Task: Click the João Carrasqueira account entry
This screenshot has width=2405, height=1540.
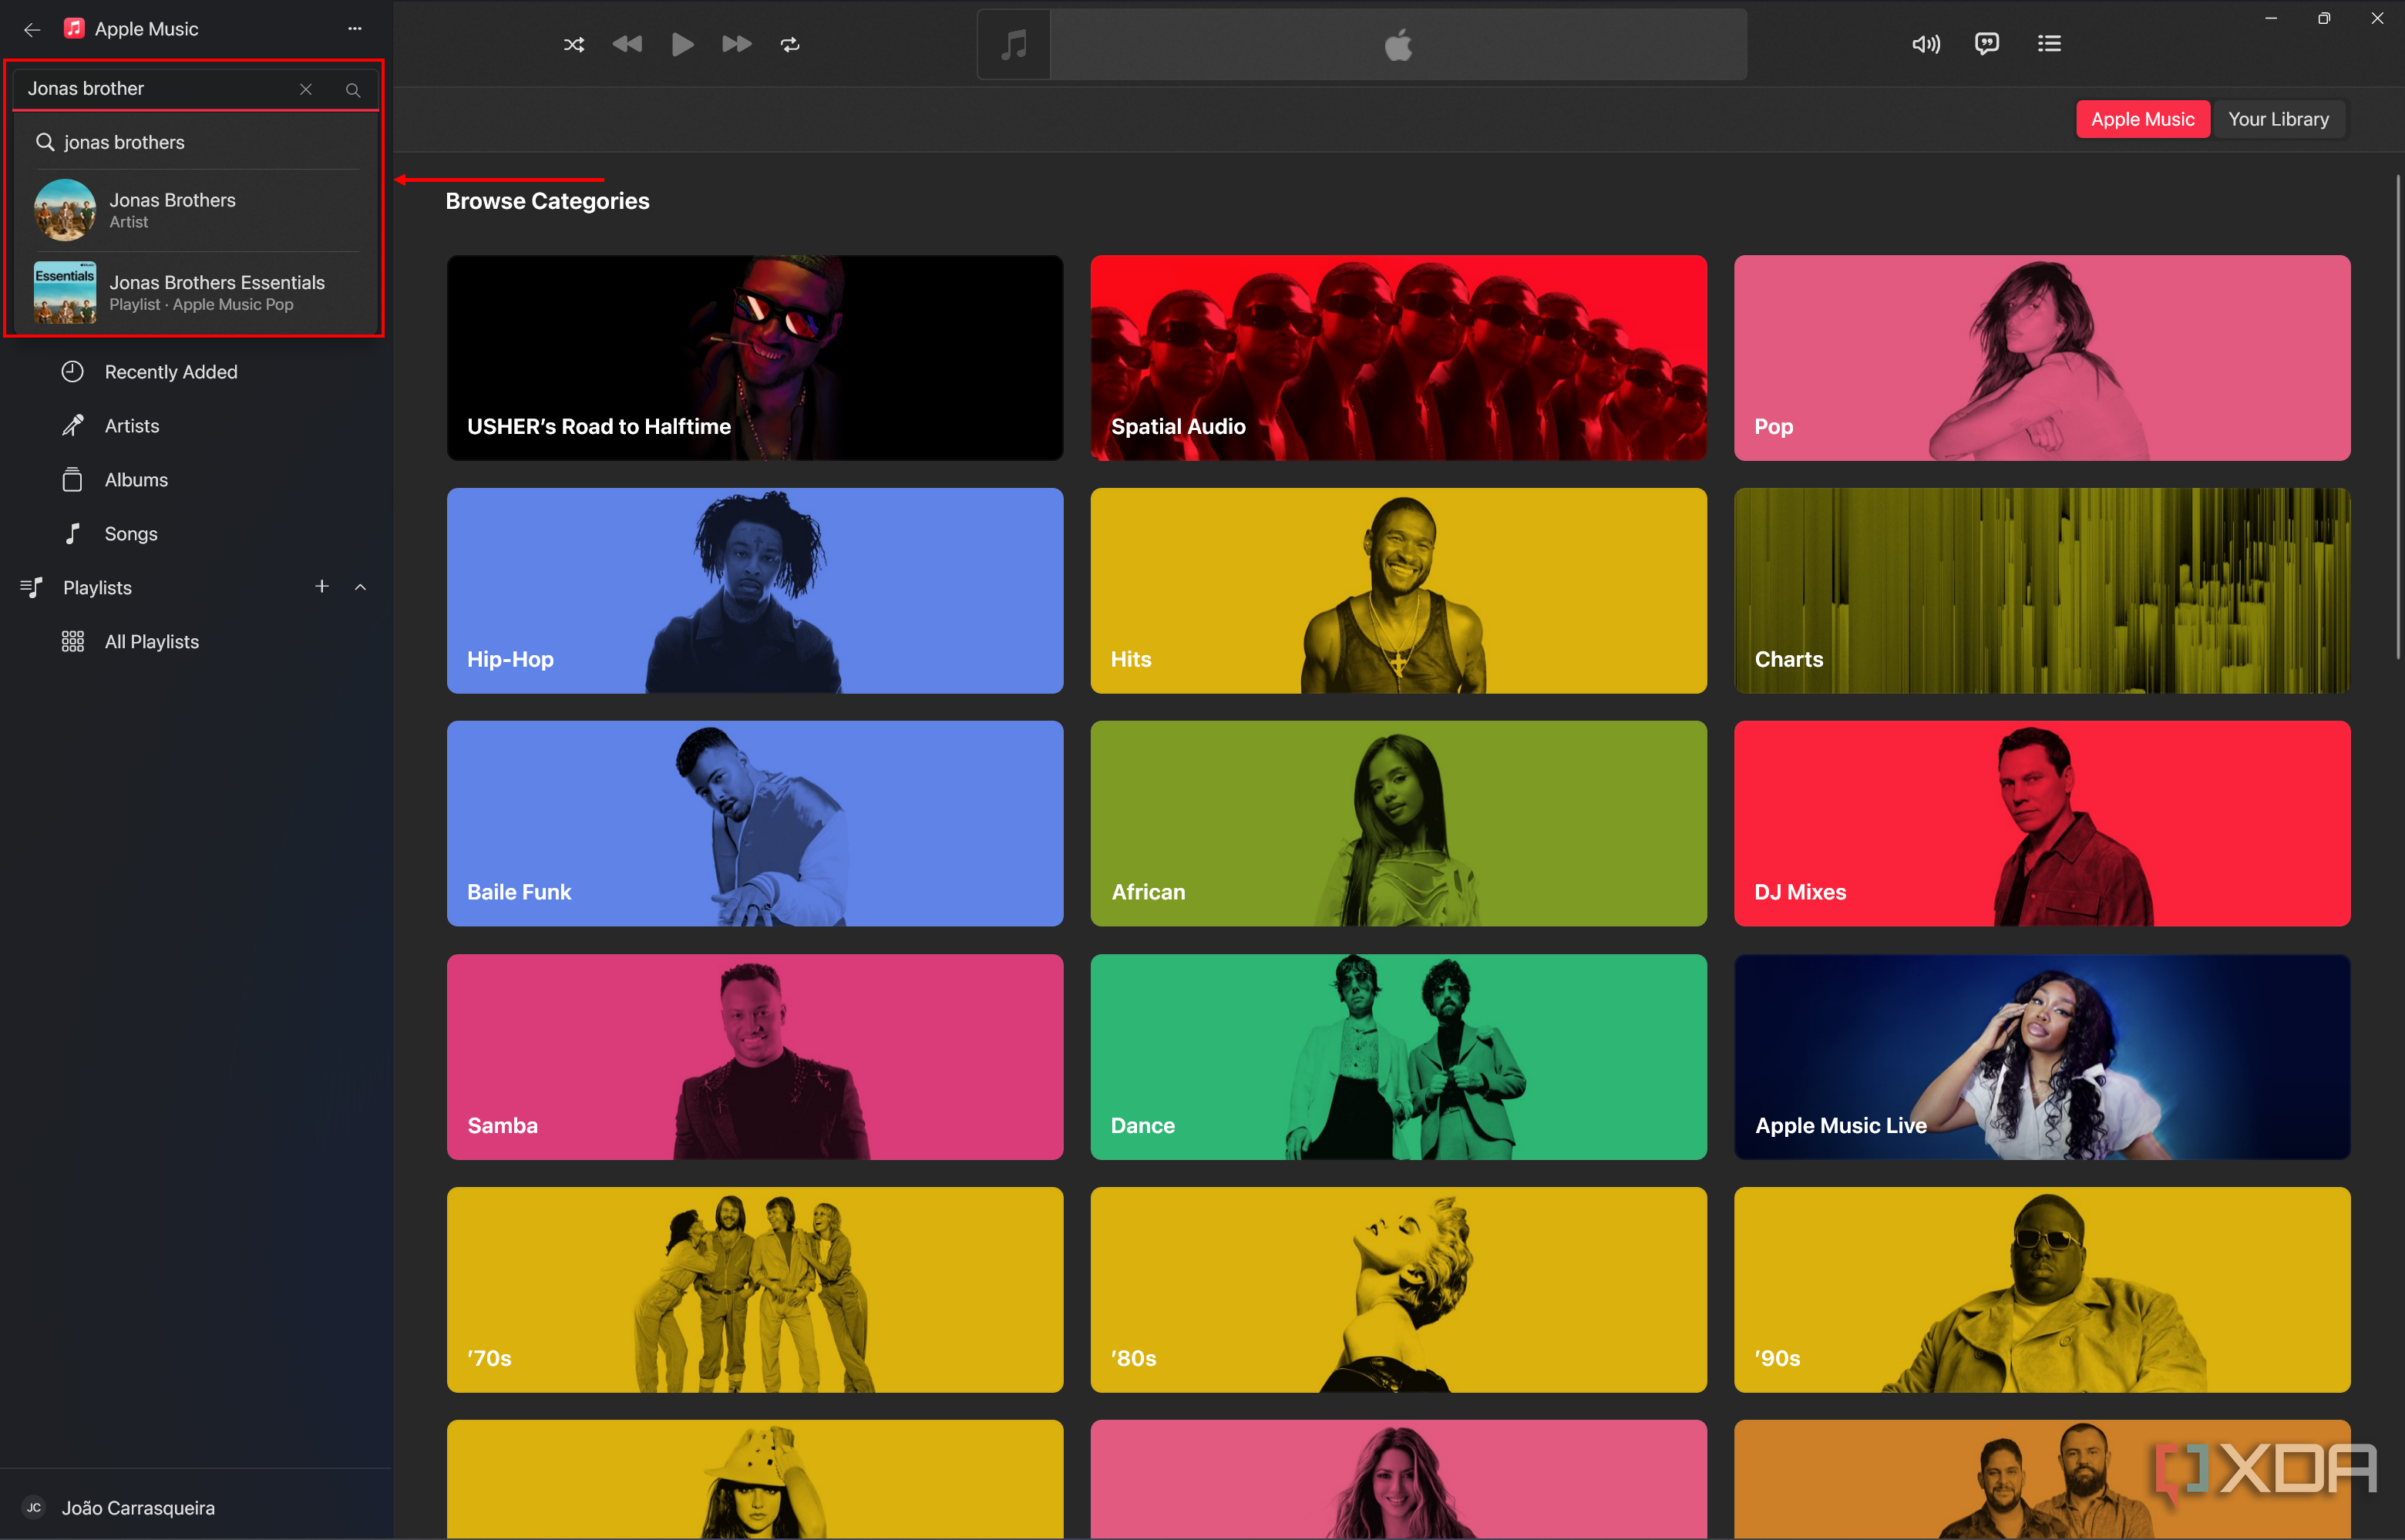Action: 139,1507
